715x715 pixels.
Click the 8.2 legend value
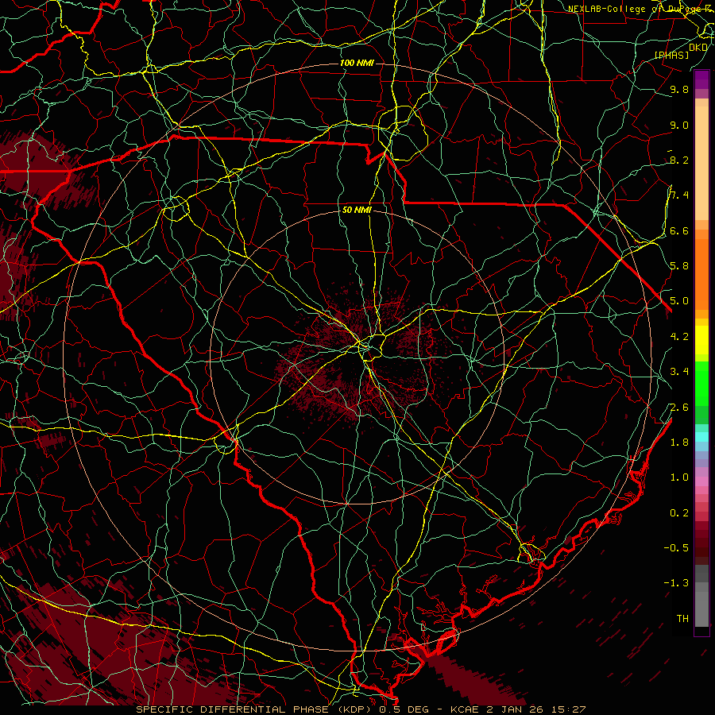[x=679, y=160]
